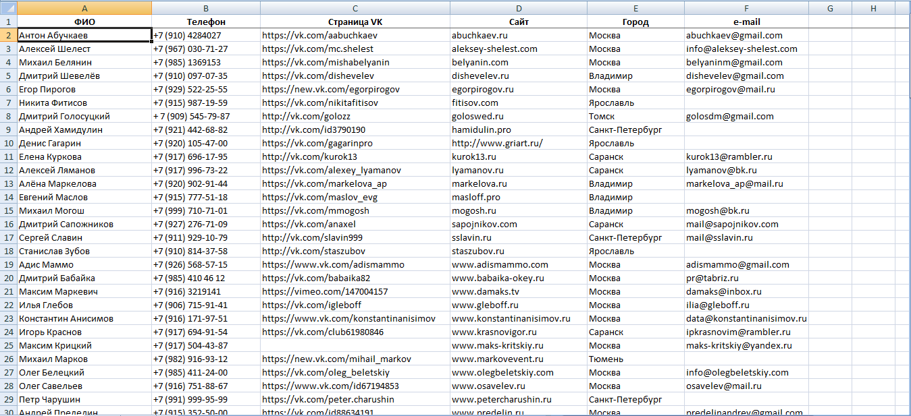
Task: Select cell with Егор Пирогов
Action: click(x=84, y=89)
